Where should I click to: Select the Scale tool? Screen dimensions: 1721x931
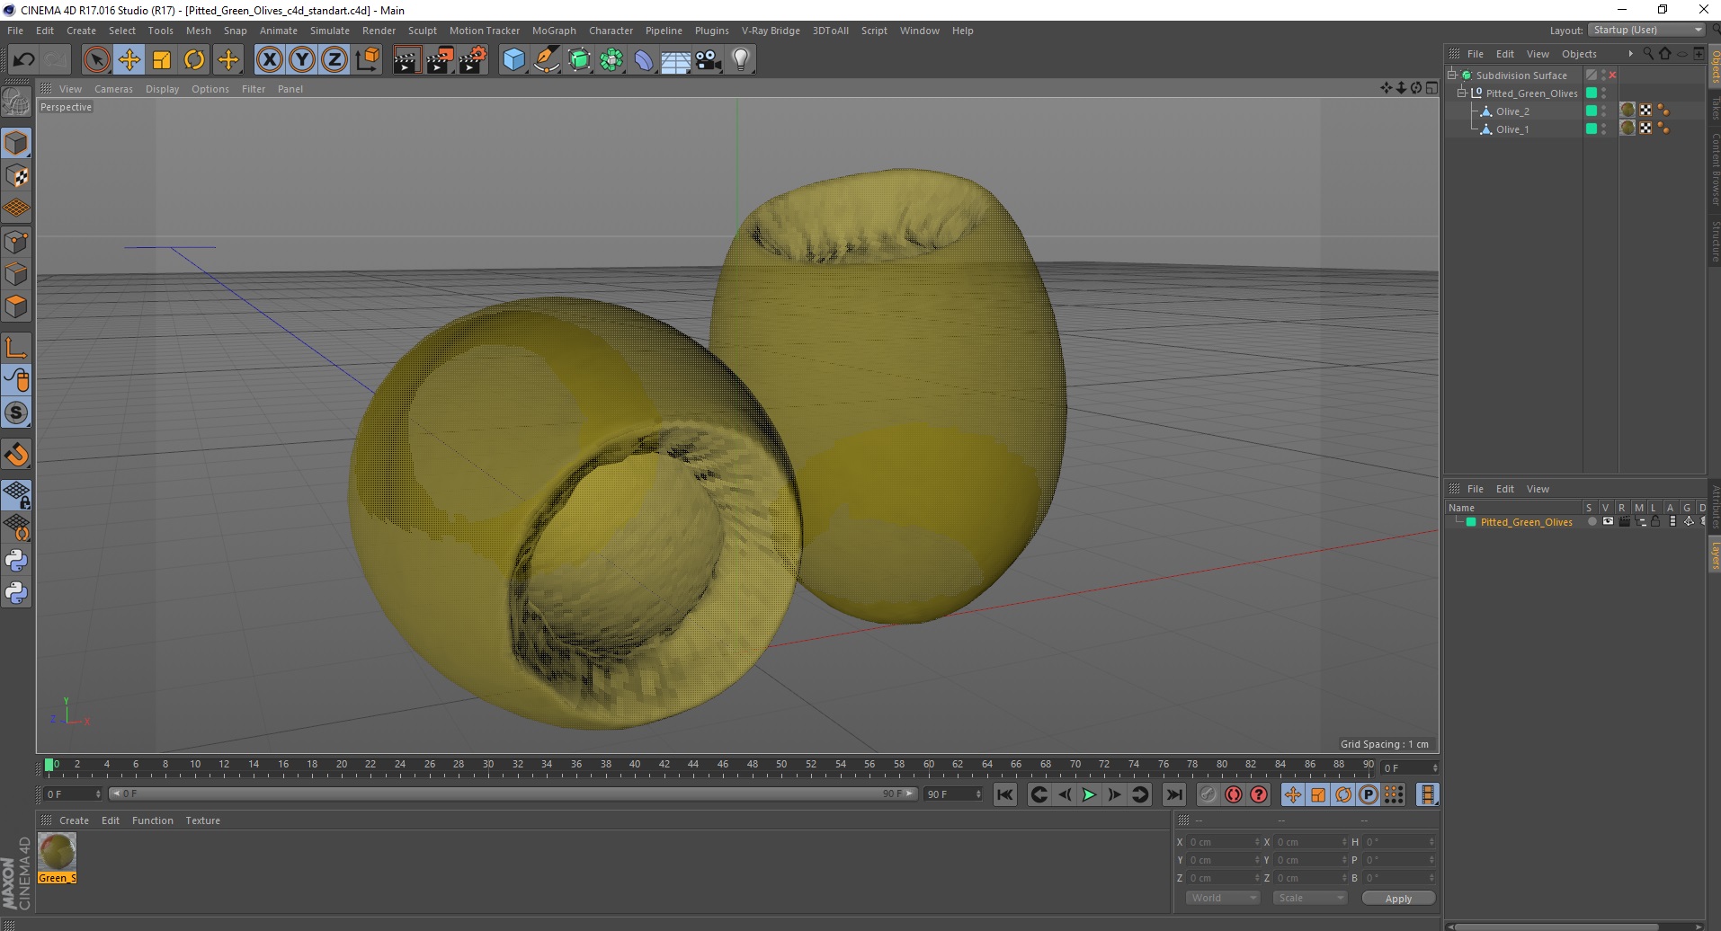[162, 60]
